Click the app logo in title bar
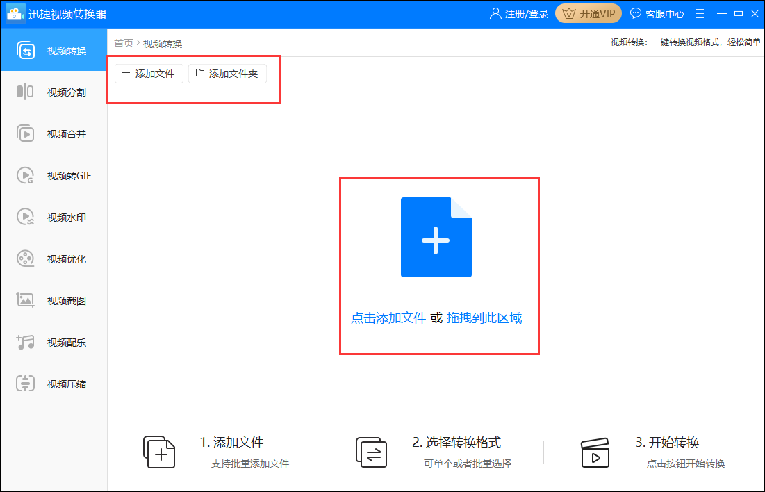This screenshot has height=492, width=765. [x=15, y=14]
